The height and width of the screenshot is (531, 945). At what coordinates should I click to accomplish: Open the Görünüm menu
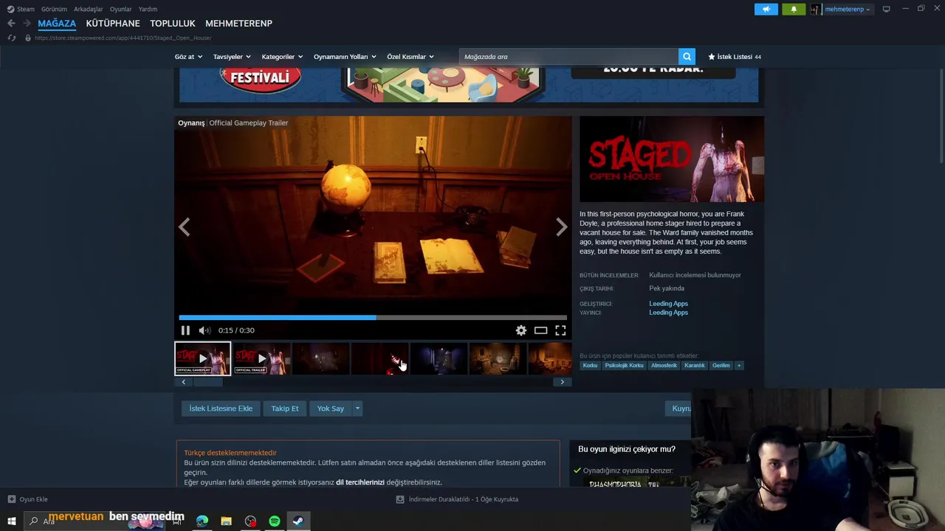pos(53,9)
